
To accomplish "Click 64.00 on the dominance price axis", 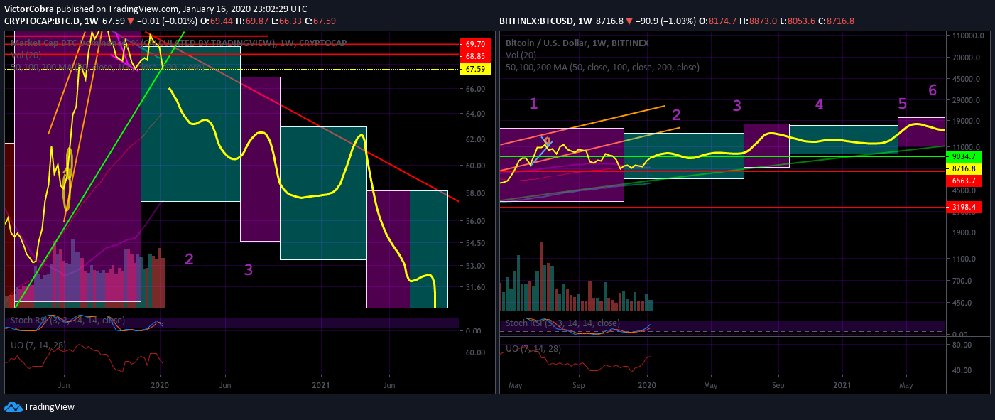I will pyautogui.click(x=475, y=114).
